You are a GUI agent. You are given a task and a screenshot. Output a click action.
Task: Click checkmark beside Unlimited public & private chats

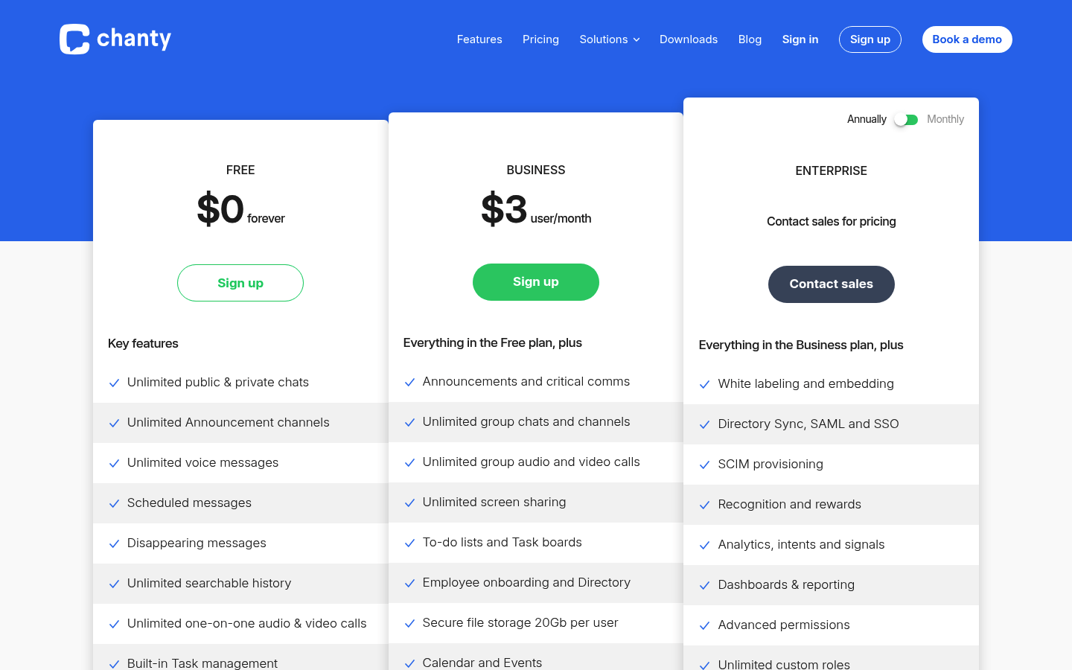coord(115,383)
